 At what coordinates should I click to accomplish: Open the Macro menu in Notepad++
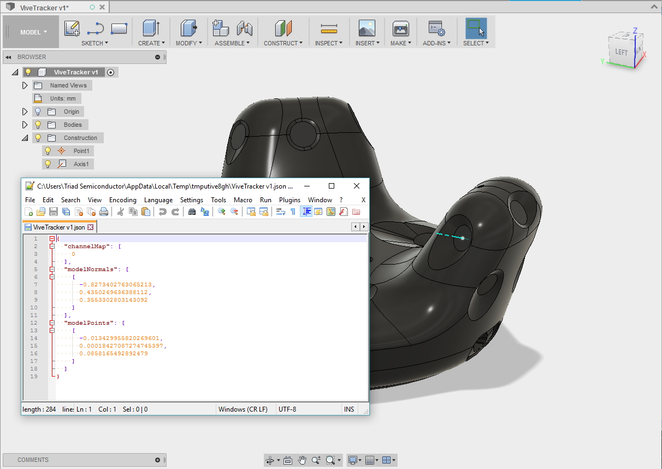(x=243, y=200)
